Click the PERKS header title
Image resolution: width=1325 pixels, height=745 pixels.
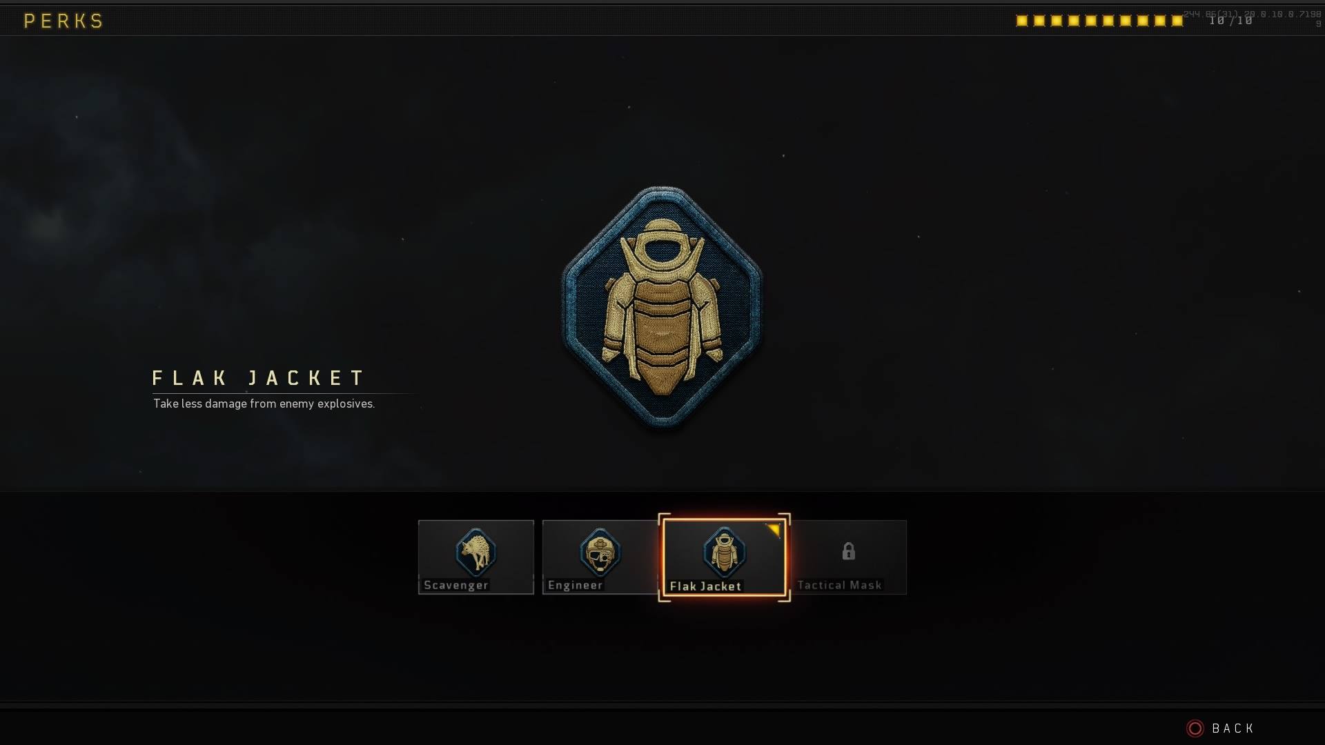click(x=63, y=21)
